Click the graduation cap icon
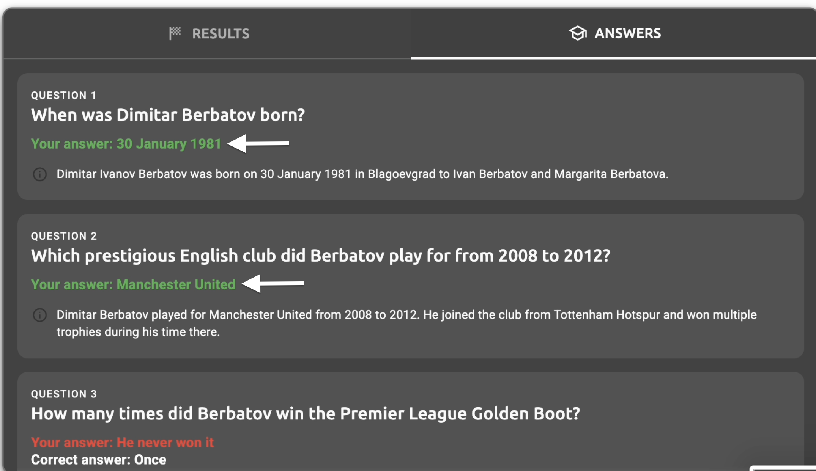The image size is (816, 471). pyautogui.click(x=578, y=33)
